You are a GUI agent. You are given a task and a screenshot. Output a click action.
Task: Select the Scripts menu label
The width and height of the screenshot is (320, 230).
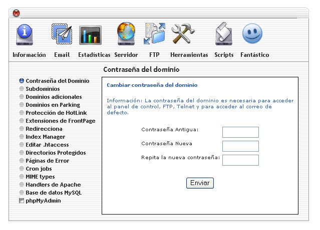click(x=224, y=55)
